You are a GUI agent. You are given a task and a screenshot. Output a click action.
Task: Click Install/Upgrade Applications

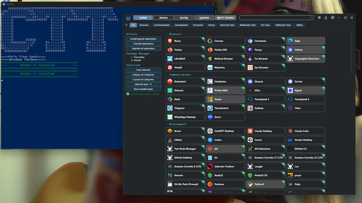pyautogui.click(x=143, y=39)
